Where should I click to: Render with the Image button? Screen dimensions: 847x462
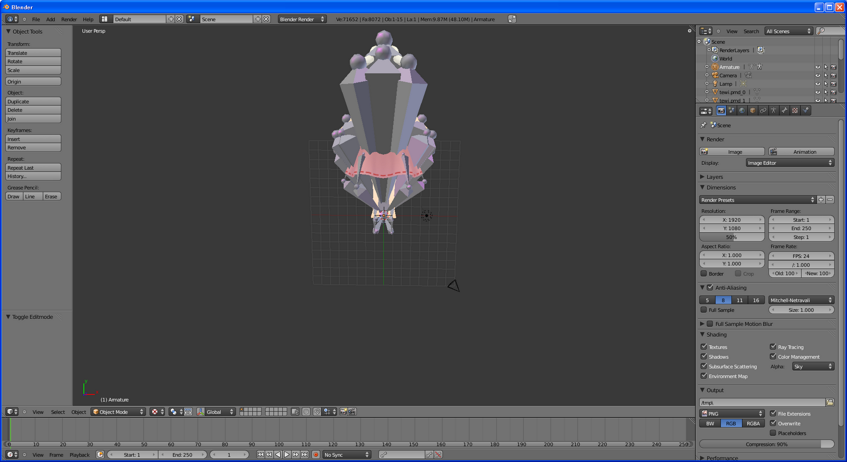coord(732,152)
